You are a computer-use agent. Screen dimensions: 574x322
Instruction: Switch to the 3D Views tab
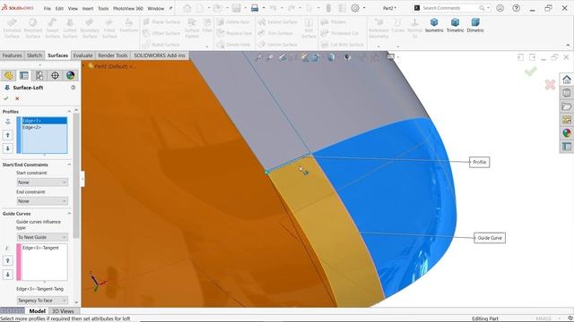[x=63, y=311]
